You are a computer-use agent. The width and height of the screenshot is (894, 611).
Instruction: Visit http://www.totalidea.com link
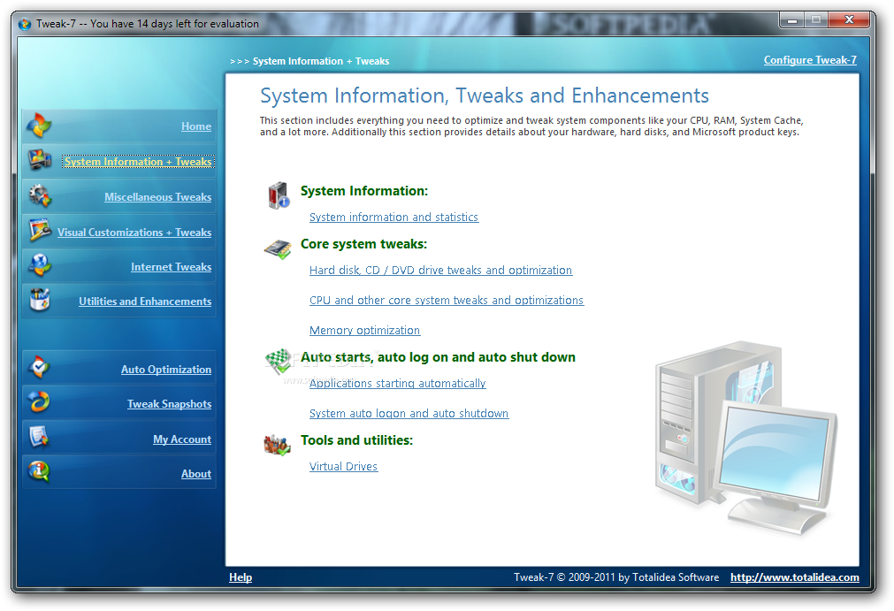[x=795, y=577]
